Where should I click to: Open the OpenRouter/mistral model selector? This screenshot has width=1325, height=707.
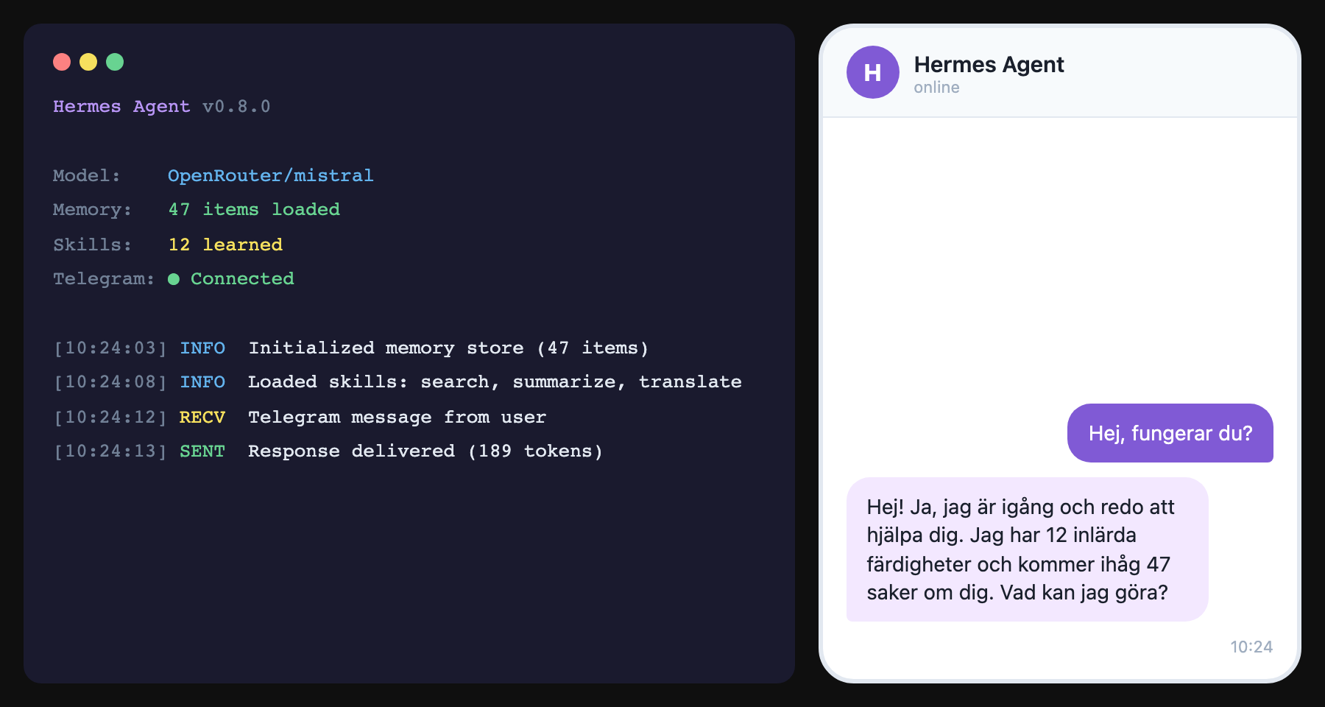click(270, 175)
